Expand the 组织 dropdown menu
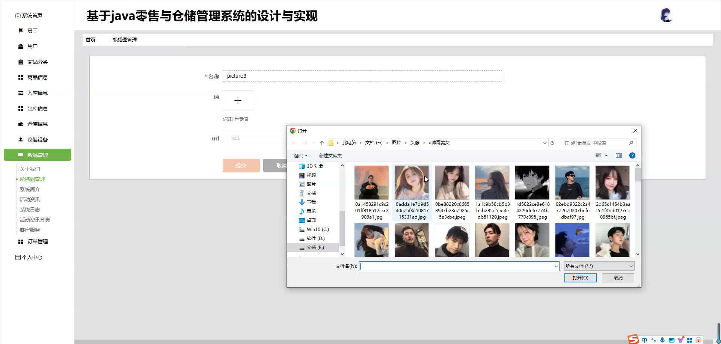 click(x=300, y=155)
